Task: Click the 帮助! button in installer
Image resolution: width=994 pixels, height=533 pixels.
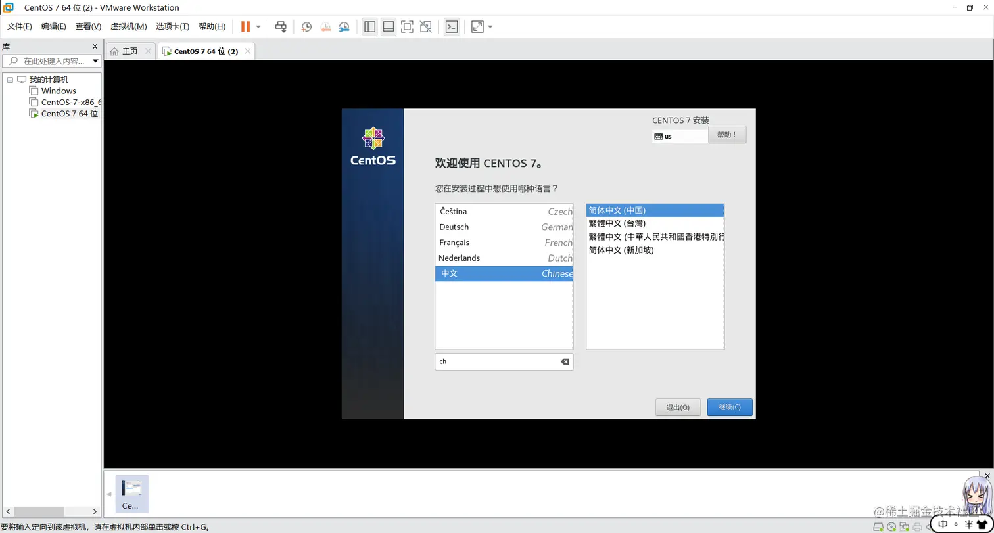Action: point(727,135)
